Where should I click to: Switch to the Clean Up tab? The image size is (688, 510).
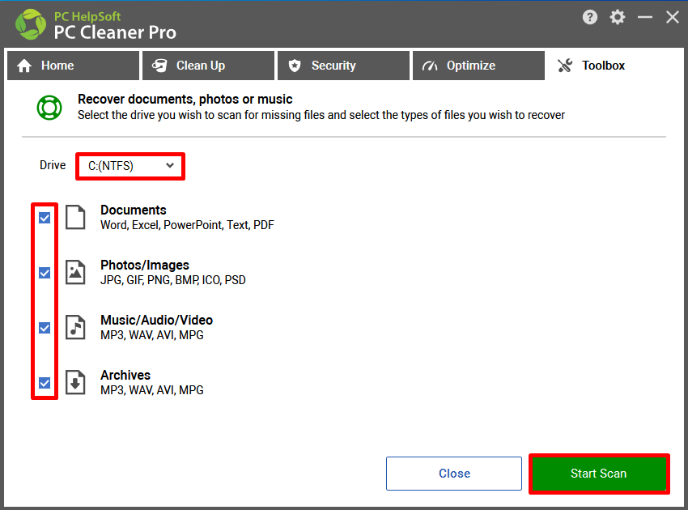pos(208,66)
